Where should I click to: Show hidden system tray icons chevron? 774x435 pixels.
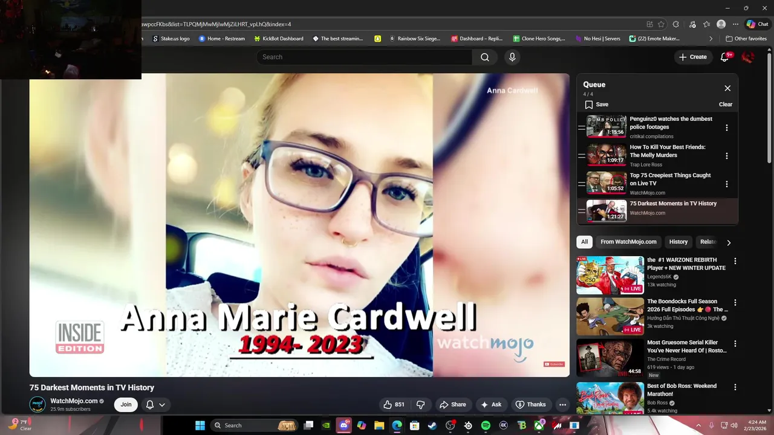(x=698, y=425)
